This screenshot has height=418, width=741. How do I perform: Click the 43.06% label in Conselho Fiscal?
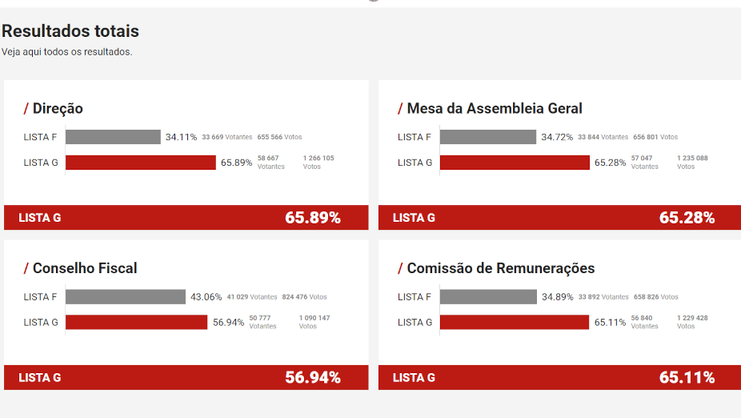pos(206,297)
